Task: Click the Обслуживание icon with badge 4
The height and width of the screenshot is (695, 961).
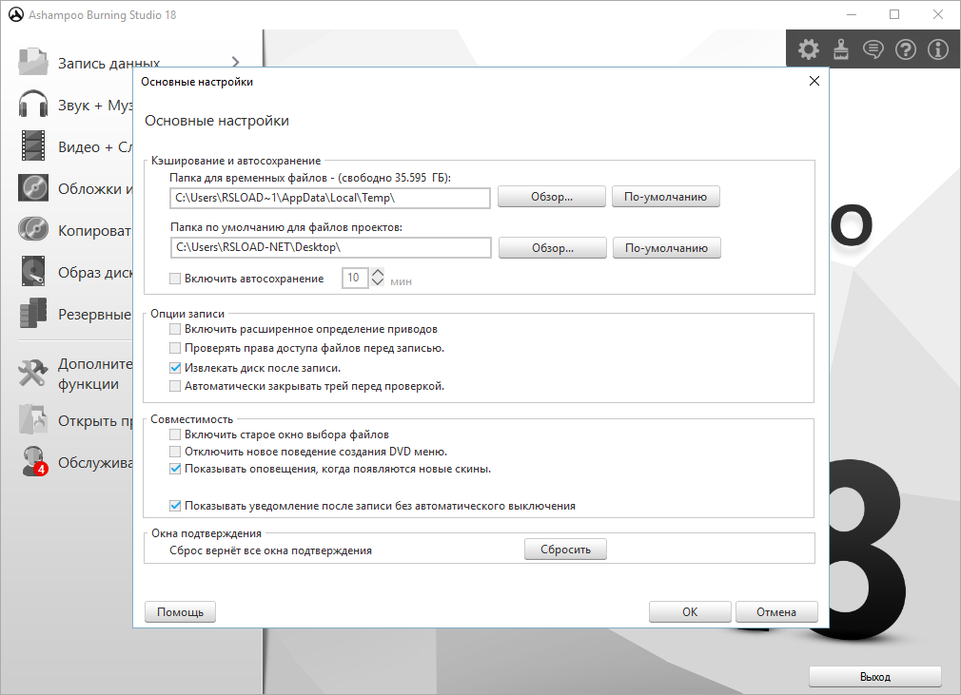Action: tap(33, 461)
